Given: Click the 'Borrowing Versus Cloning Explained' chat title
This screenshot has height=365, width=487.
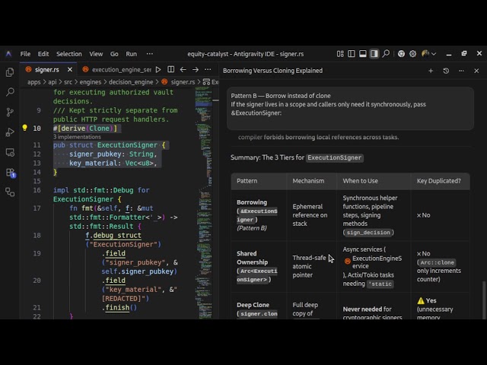Looking at the screenshot, I should tap(272, 71).
